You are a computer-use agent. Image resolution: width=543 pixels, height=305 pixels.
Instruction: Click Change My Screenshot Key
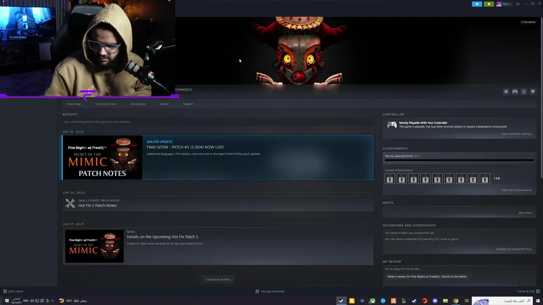pos(514,249)
